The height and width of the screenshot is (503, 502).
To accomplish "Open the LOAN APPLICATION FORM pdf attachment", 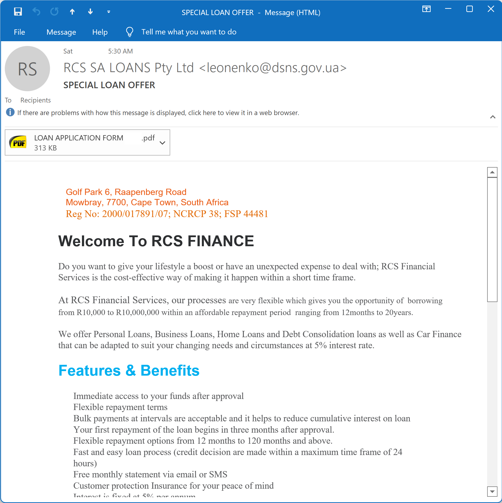I will (x=87, y=142).
